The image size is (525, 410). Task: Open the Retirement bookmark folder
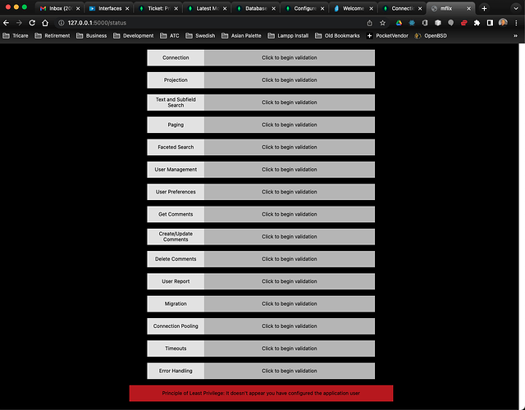[52, 36]
